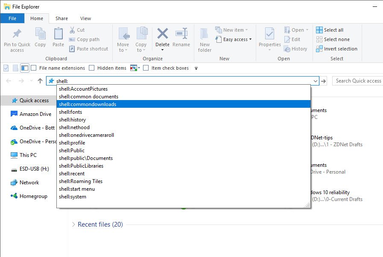
Task: Open the recent locations dropdown arrow
Action: pos(31,81)
